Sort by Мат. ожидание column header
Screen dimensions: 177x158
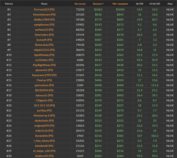(x=120, y=4)
